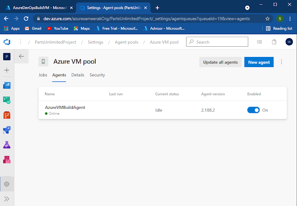Click the browser back arrow
Screen dimensions: 297x206
coord(6,19)
